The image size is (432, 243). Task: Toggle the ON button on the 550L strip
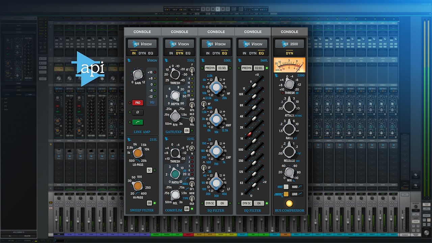coord(222,203)
